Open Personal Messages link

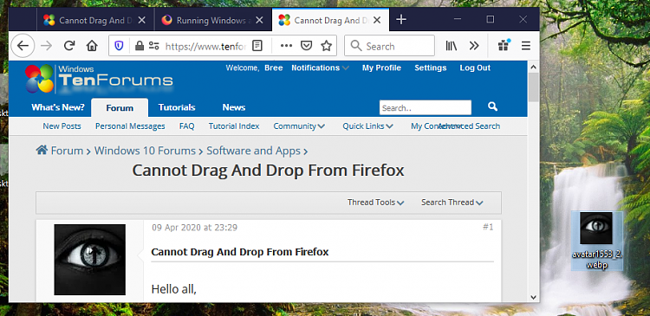(130, 126)
